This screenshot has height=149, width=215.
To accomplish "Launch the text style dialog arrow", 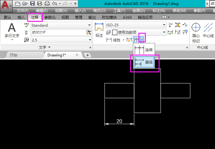I will pos(90,47).
